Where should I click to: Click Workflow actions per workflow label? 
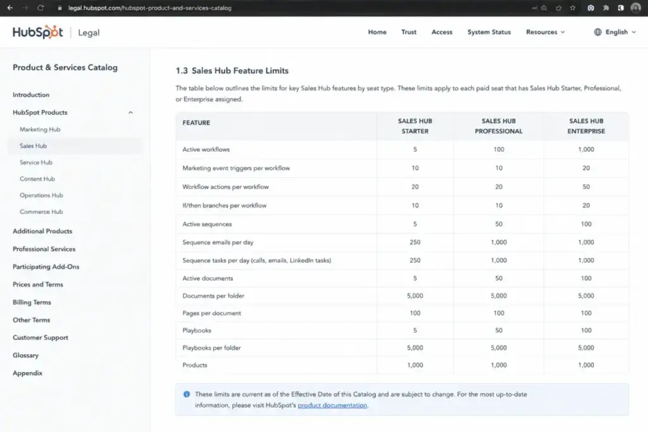(x=225, y=187)
